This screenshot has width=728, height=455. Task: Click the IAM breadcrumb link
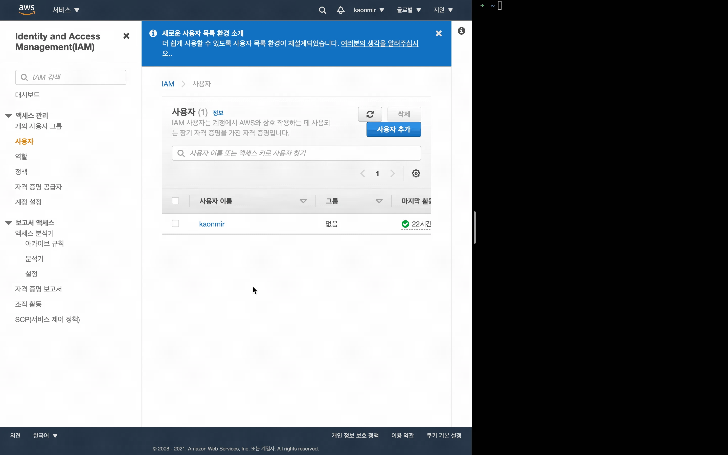pyautogui.click(x=168, y=84)
